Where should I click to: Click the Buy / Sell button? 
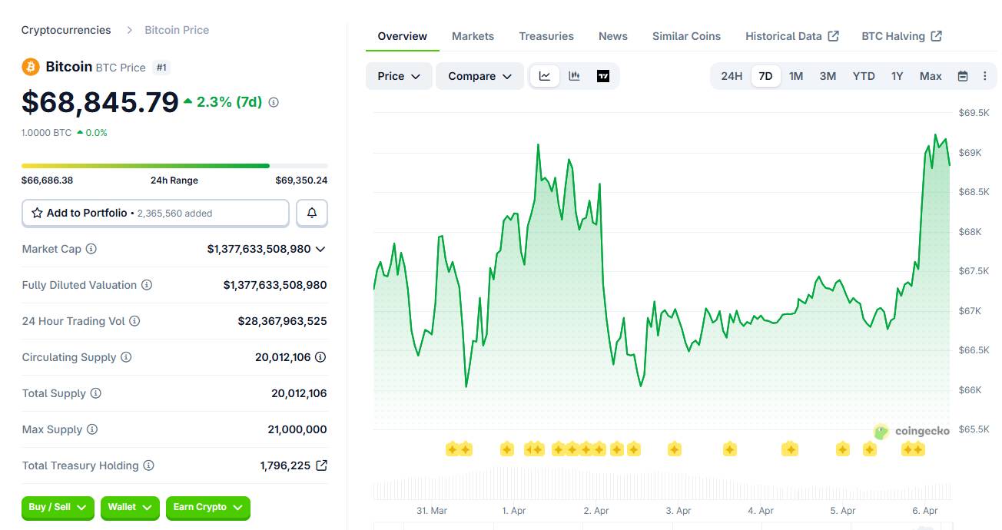57,508
